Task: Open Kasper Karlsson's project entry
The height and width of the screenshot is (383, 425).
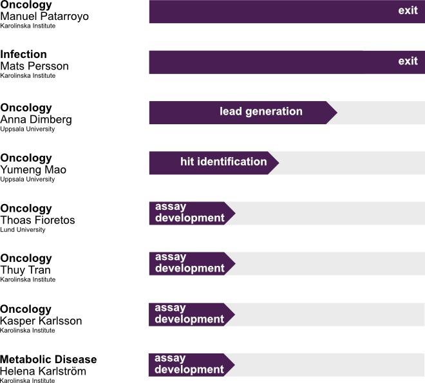Action: click(41, 321)
